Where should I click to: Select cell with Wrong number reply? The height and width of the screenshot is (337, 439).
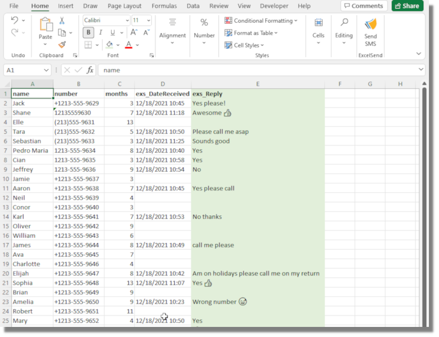[x=257, y=302]
